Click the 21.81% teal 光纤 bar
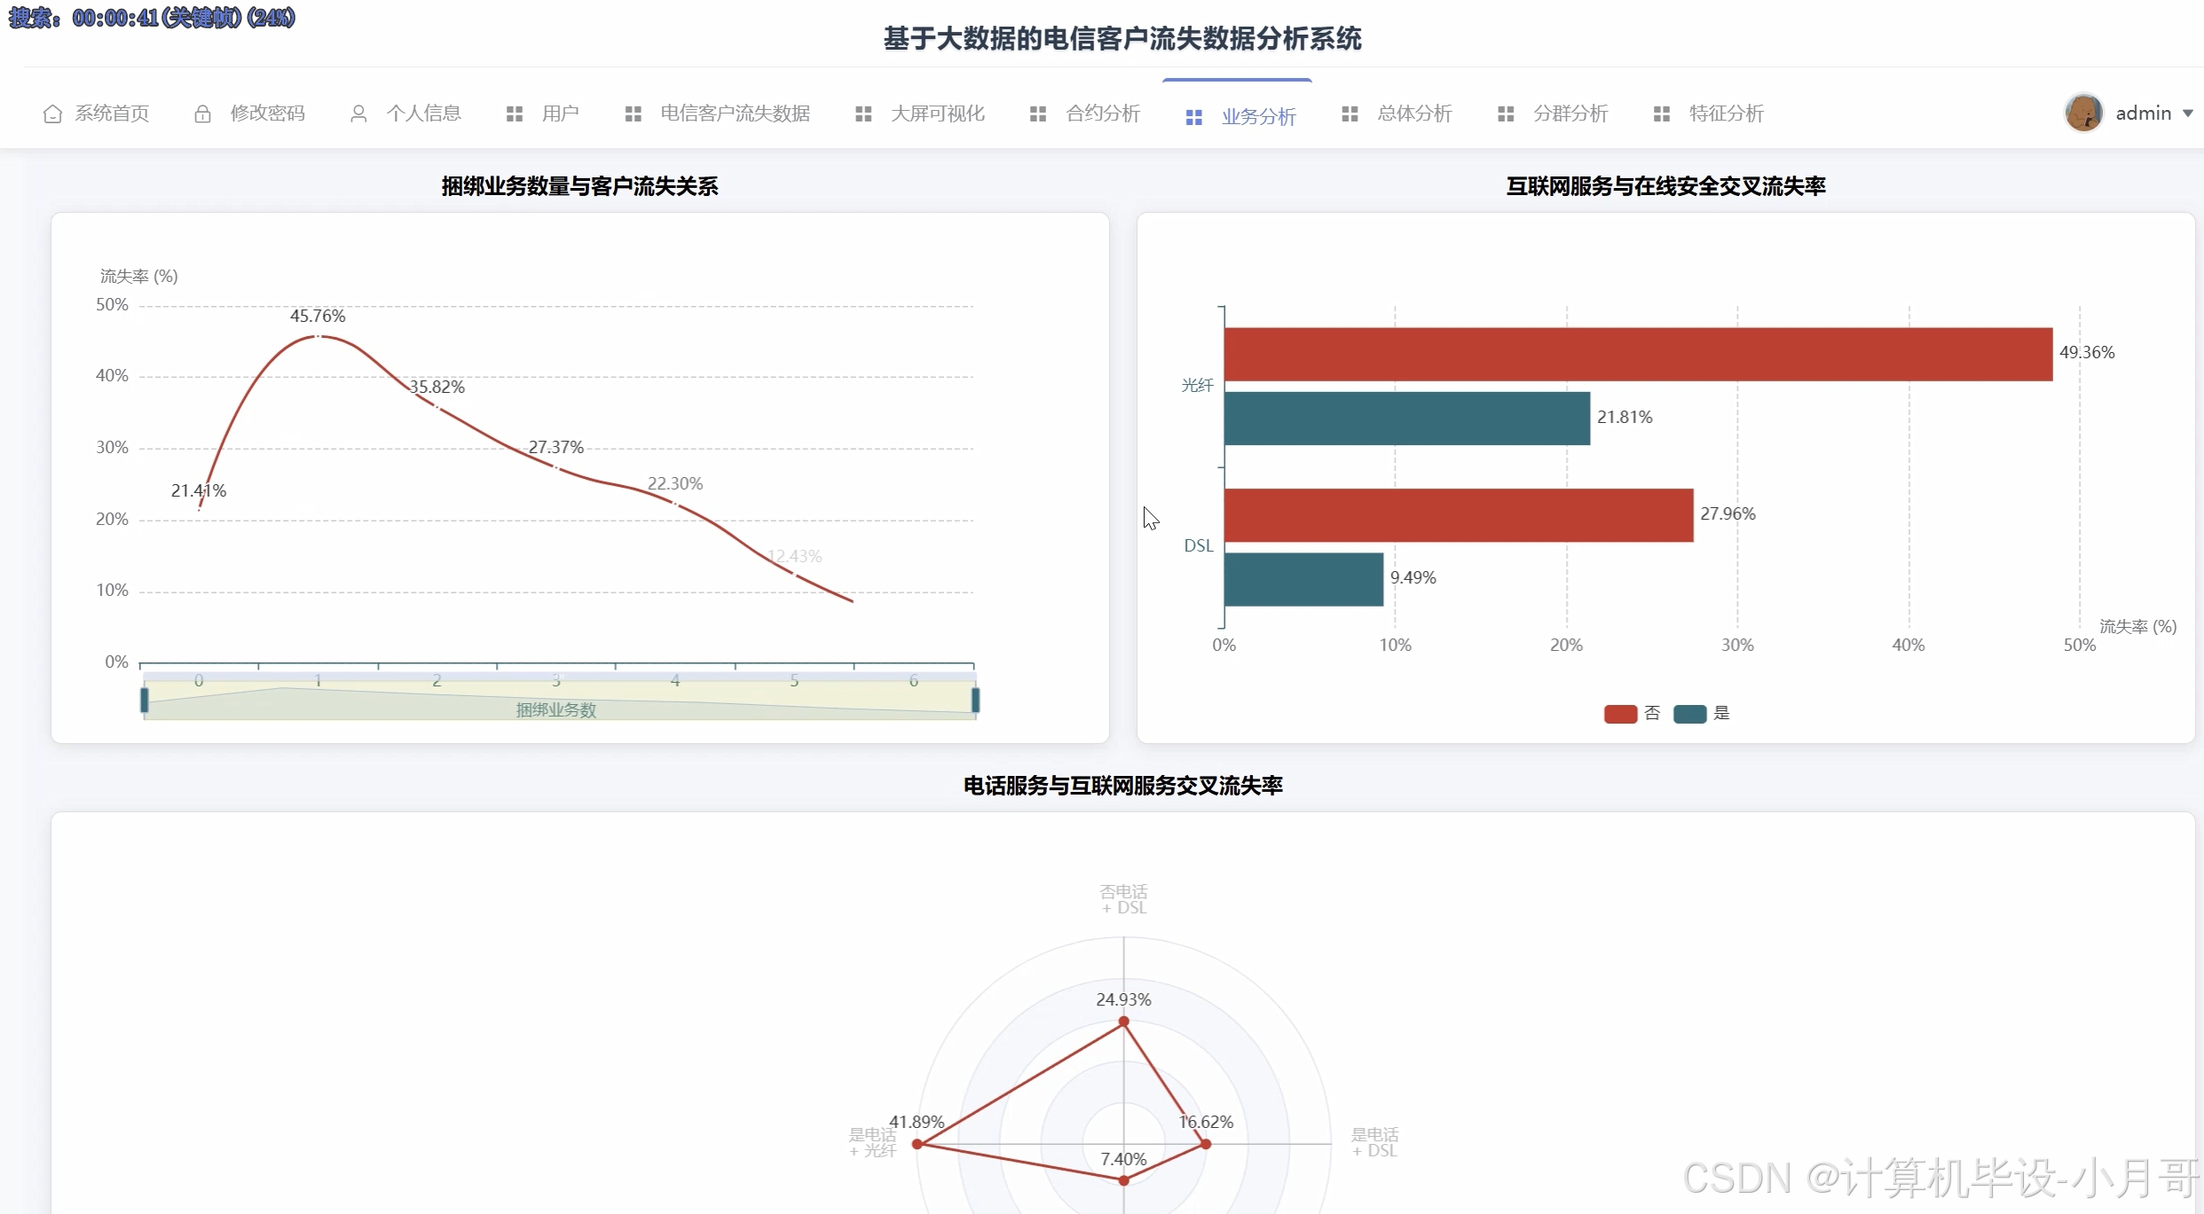This screenshot has height=1214, width=2204. (1407, 419)
